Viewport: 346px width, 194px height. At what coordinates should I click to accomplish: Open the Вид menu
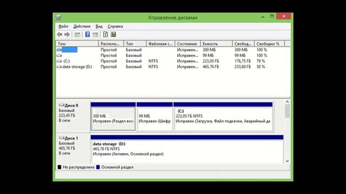pos(99,26)
